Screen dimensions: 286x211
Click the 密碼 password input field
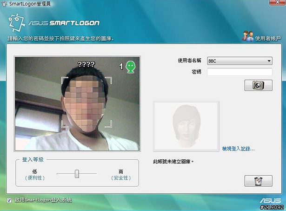239,72
